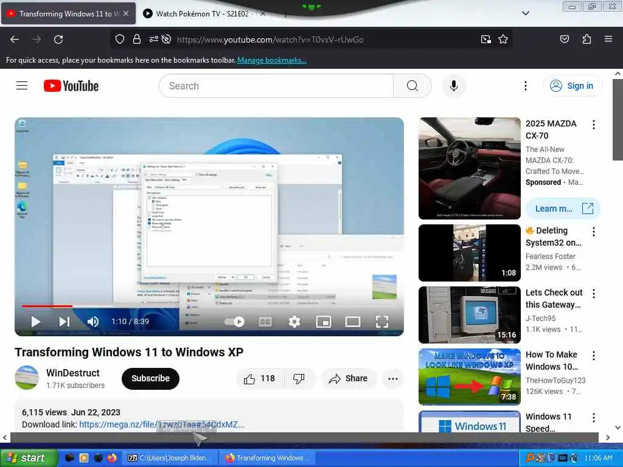Open the list all tabs dropdown arrow
Viewport: 623px width, 467px height.
(525, 13)
